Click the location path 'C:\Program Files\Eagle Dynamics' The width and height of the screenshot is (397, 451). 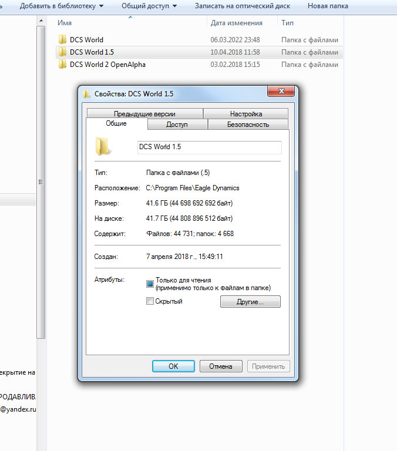pos(193,188)
